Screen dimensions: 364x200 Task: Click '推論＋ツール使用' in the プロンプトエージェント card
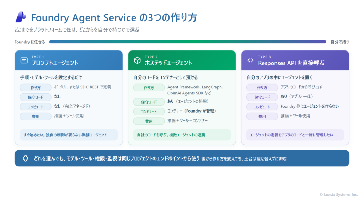click(x=69, y=116)
